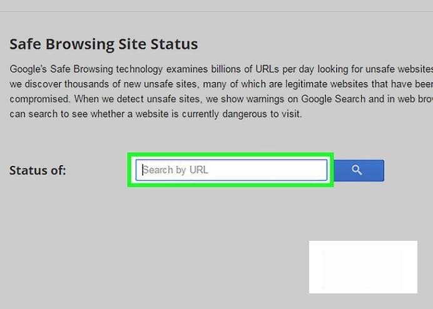Click the words 'dangerous to visit'

click(262, 114)
